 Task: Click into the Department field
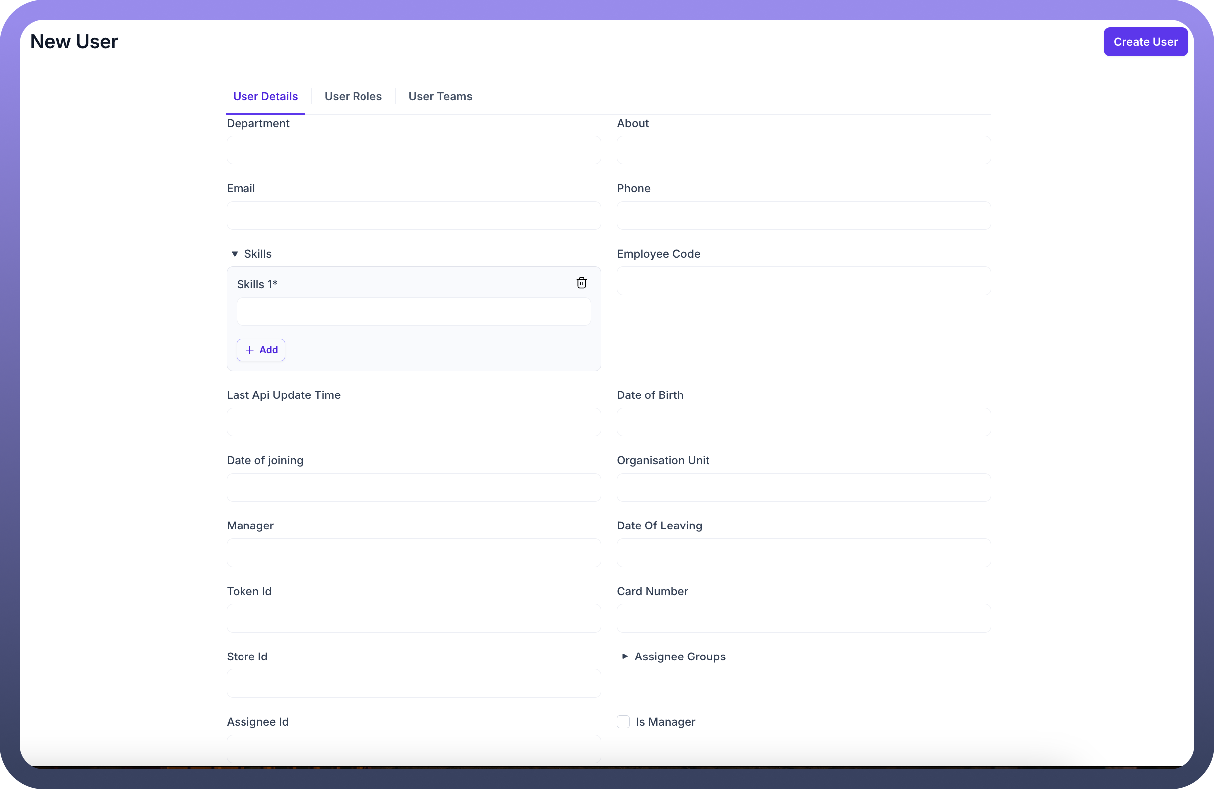tap(413, 150)
